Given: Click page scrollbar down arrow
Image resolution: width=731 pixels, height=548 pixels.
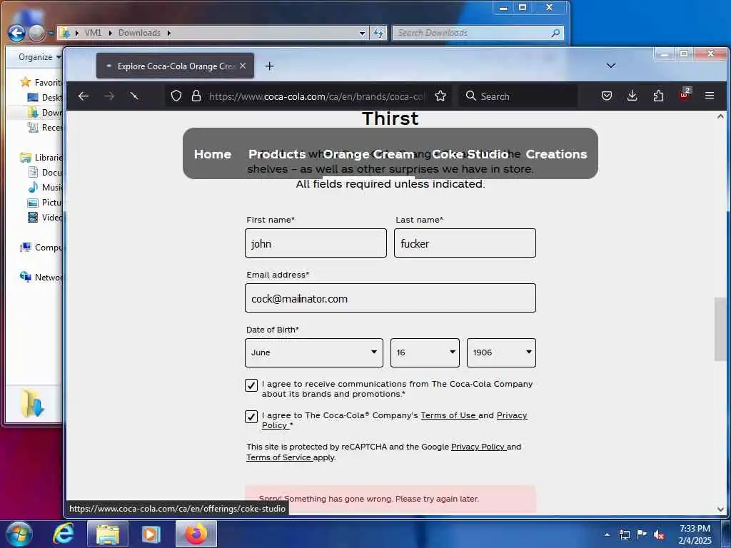Looking at the screenshot, I should pos(720,509).
